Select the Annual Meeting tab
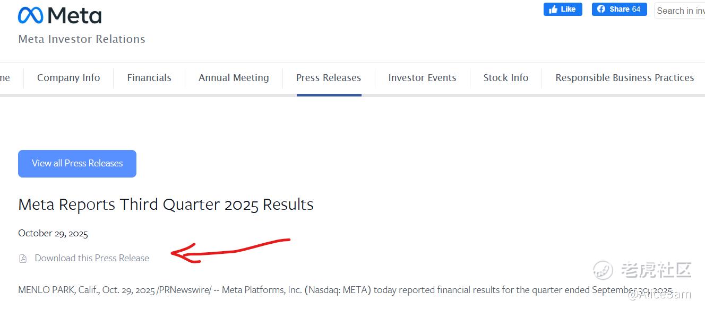The image size is (705, 310). pos(234,78)
